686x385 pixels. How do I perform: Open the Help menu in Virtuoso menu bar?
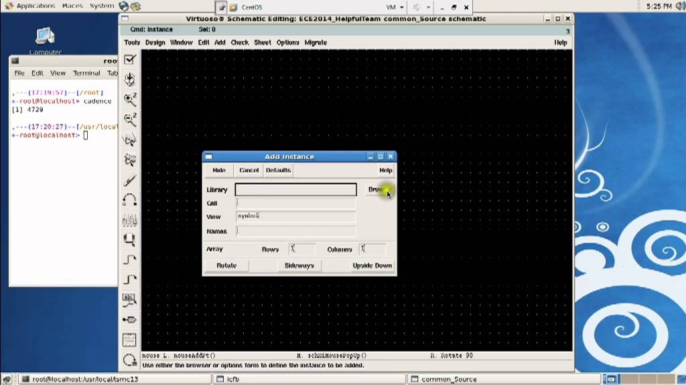561,42
